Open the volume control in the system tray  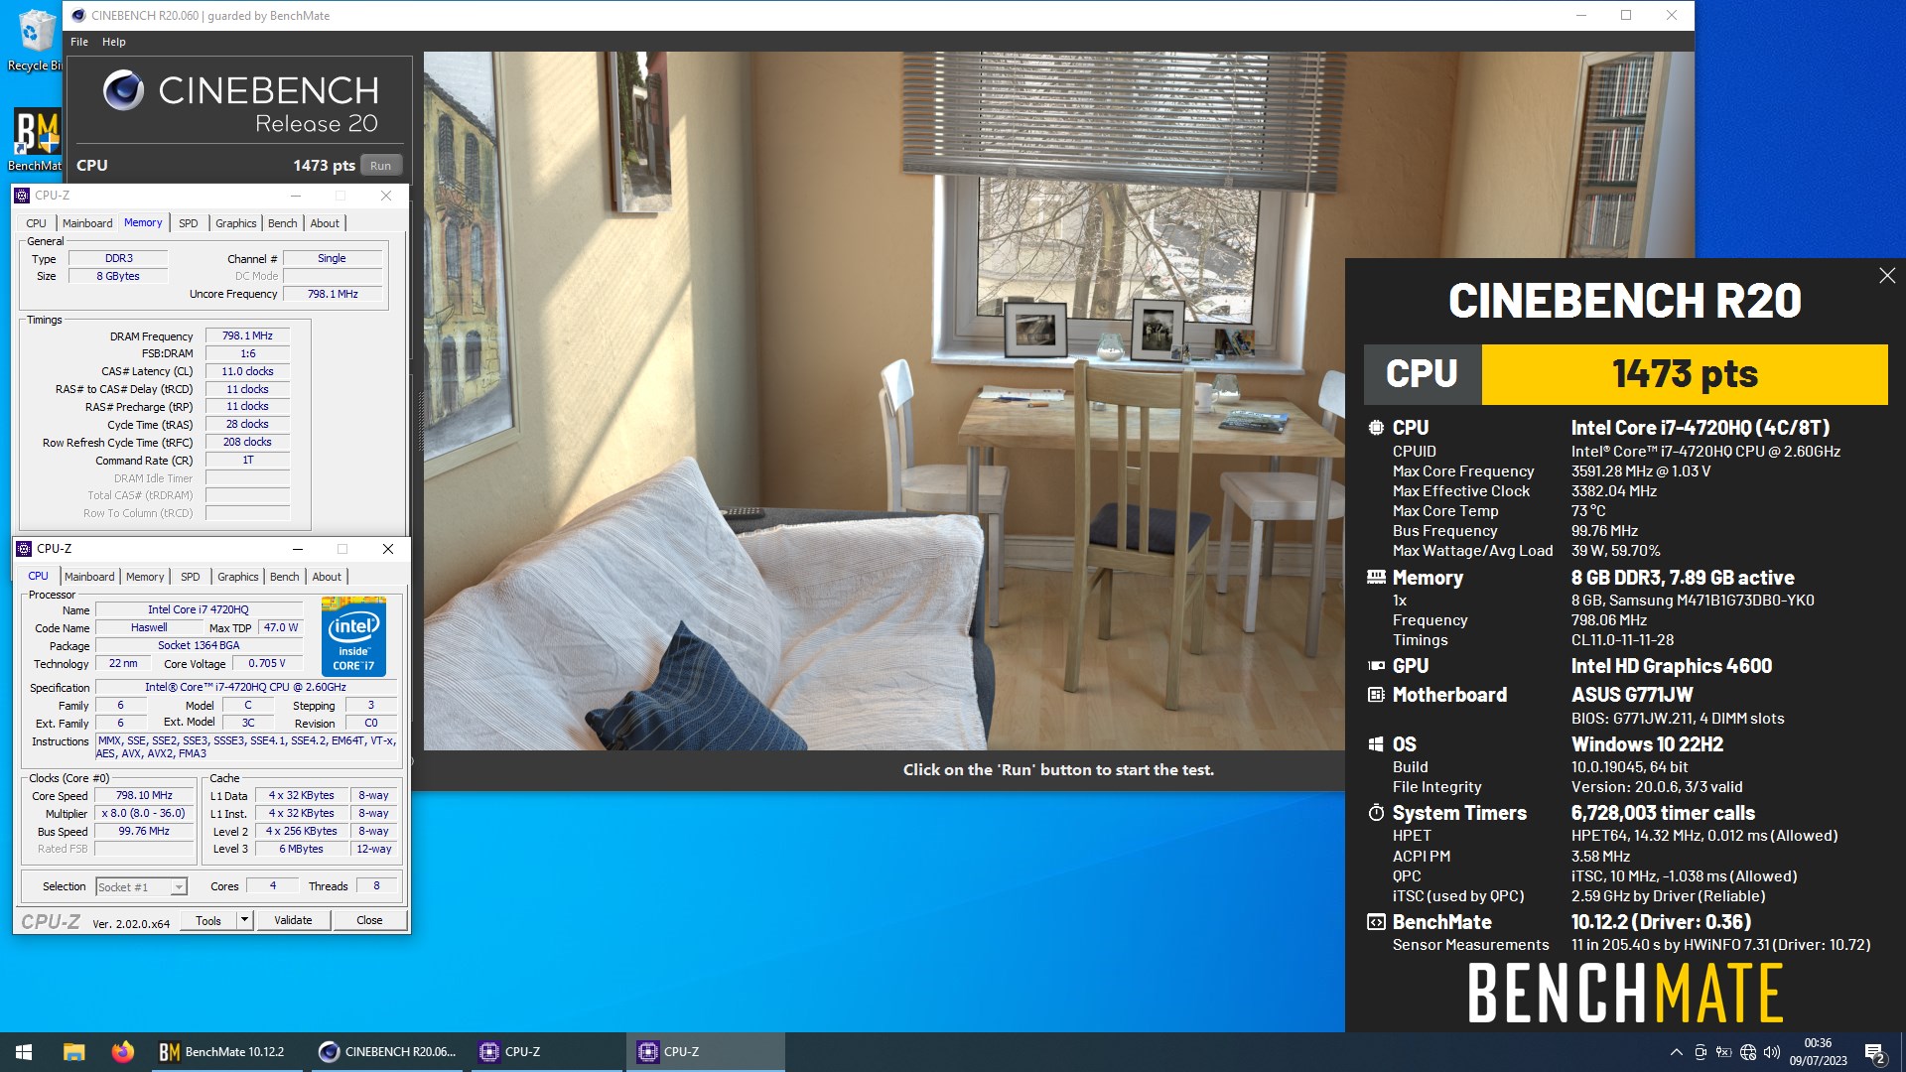click(1772, 1052)
